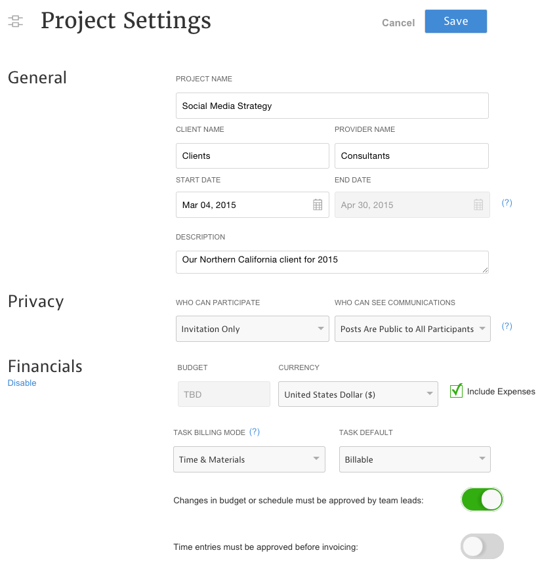The width and height of the screenshot is (540, 565).
Task: Click the Disable link under Financials
Action: point(22,383)
